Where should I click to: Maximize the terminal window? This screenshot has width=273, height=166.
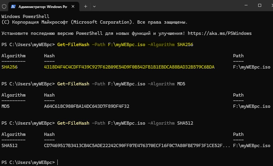(x=260, y=5)
